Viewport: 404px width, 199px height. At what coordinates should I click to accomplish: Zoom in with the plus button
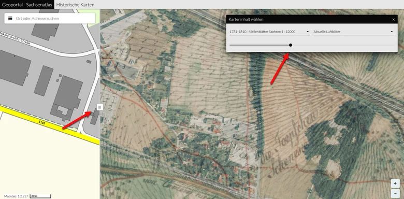click(395, 183)
